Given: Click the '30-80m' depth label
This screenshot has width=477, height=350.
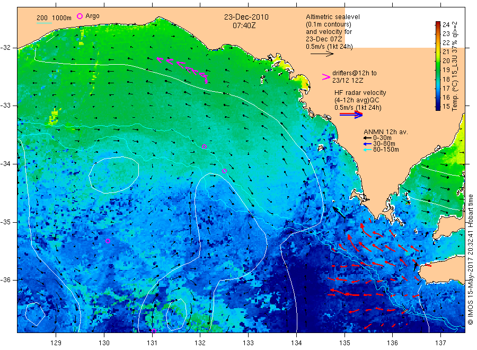Looking at the screenshot, I should 384,144.
